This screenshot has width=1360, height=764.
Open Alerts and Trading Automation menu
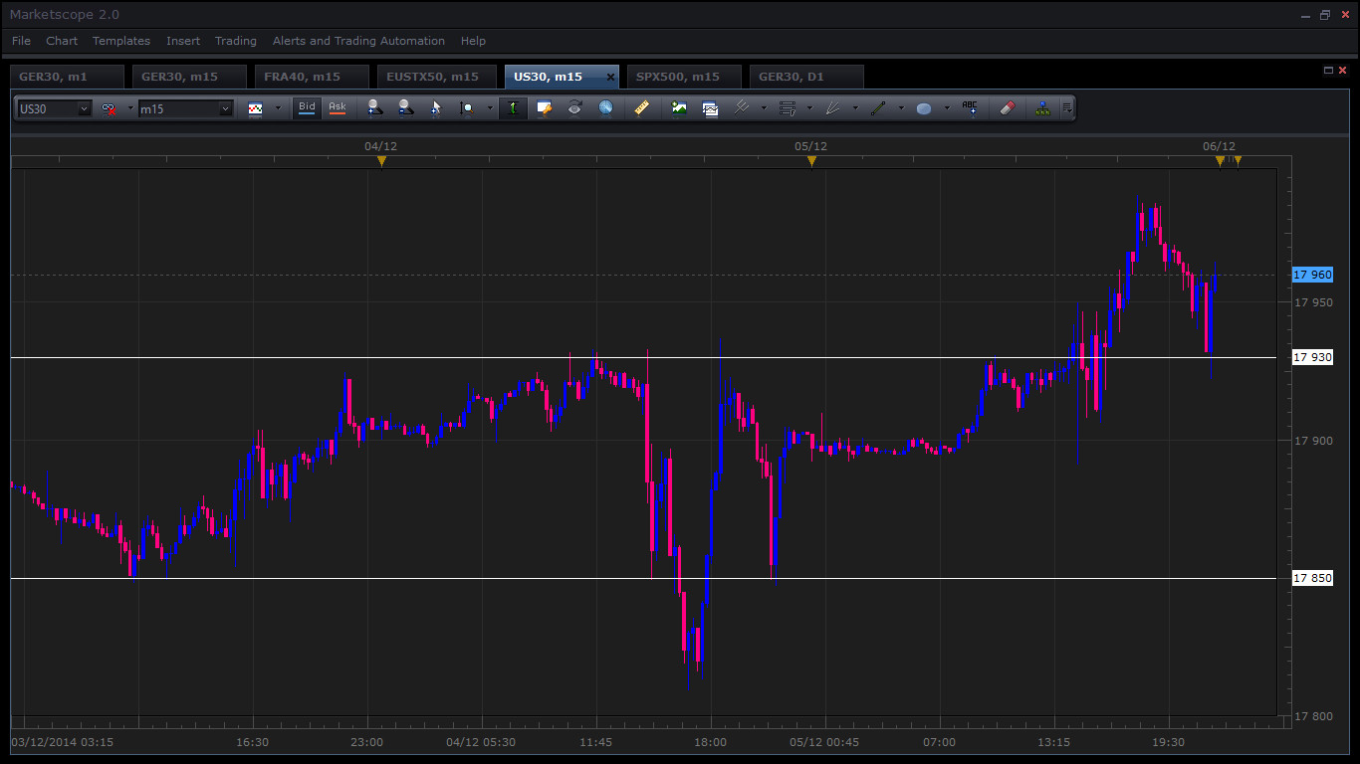[x=358, y=41]
